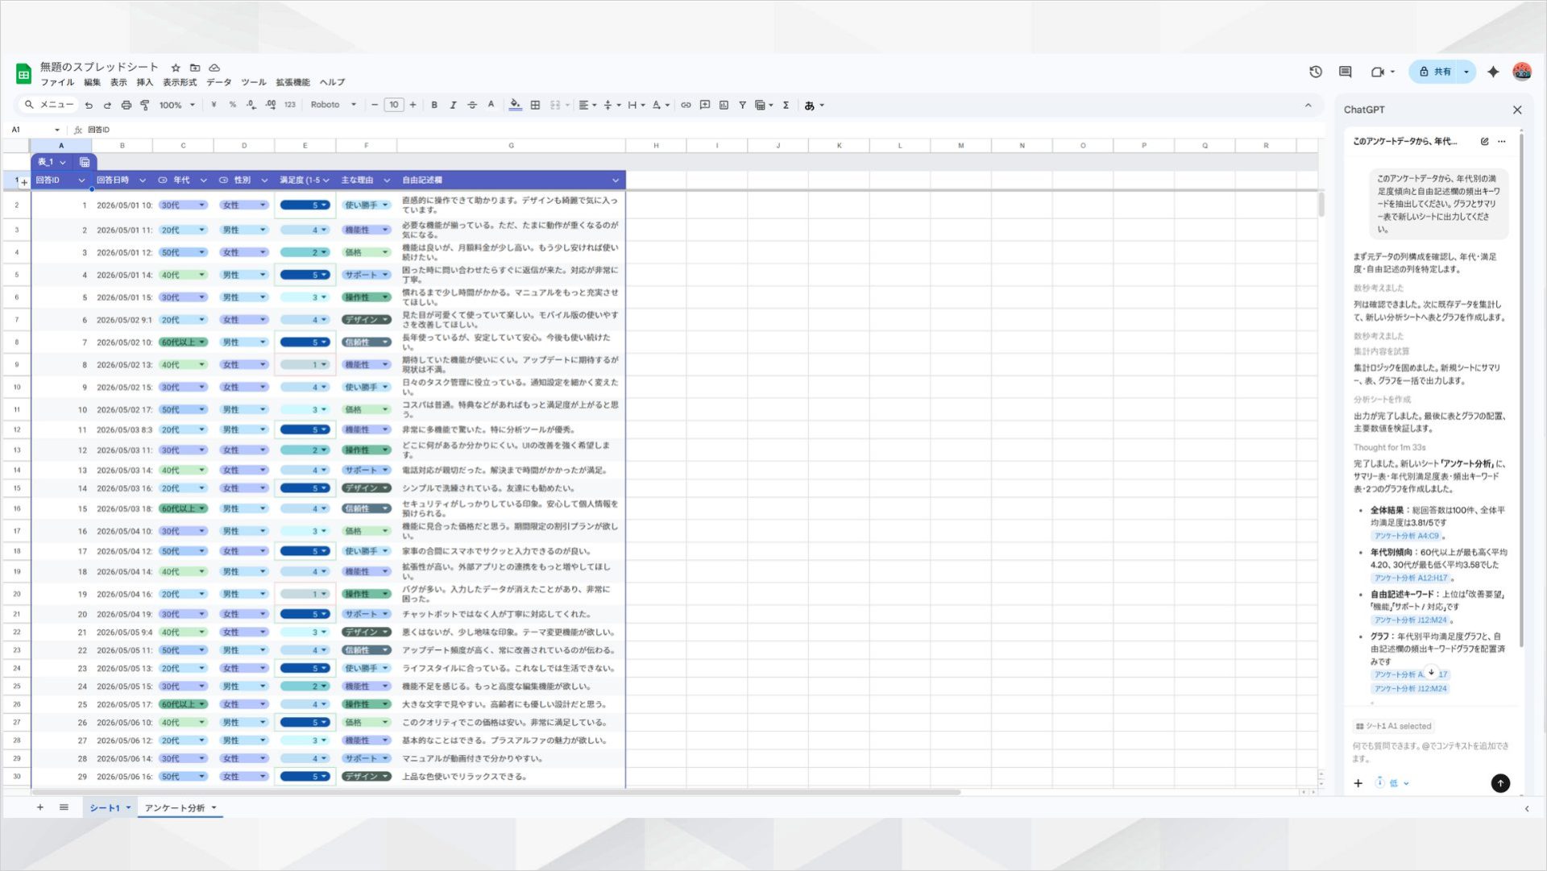Print the spreadsheet with the printer icon

[x=126, y=106]
